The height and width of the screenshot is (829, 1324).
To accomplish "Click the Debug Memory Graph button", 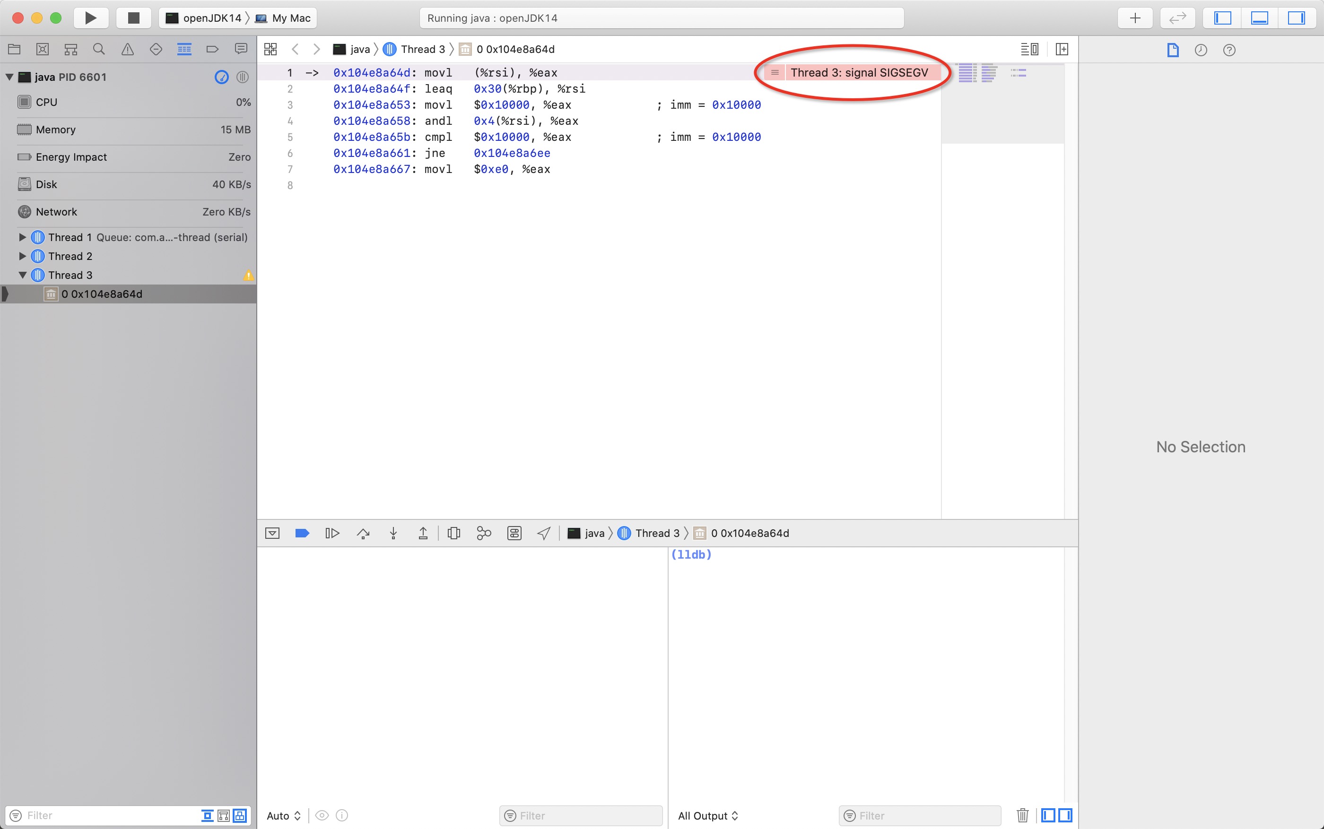I will [484, 534].
